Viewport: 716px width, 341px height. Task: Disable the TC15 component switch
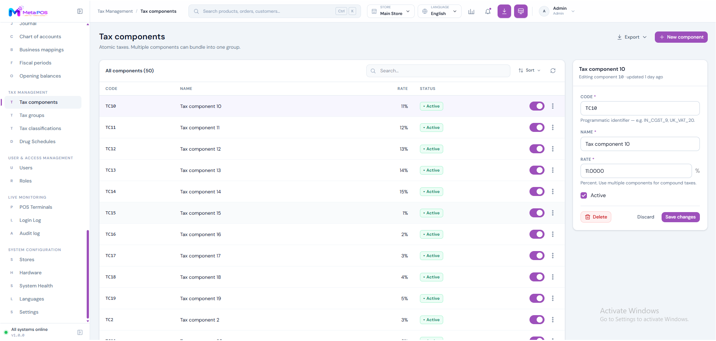[537, 213]
